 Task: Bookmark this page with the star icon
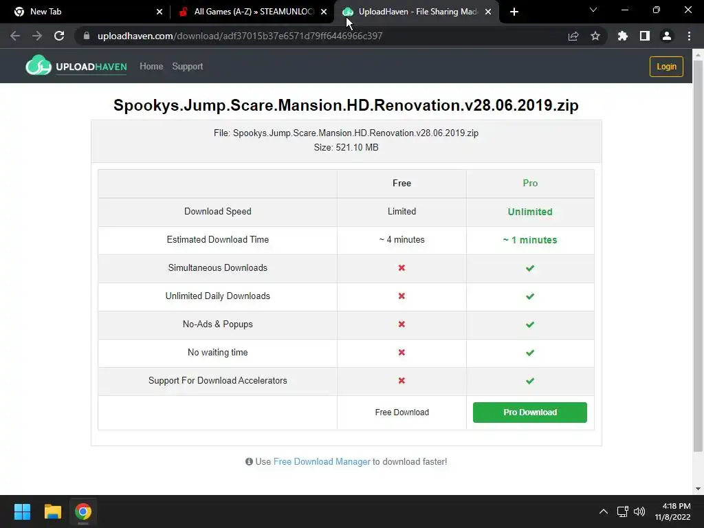click(595, 36)
